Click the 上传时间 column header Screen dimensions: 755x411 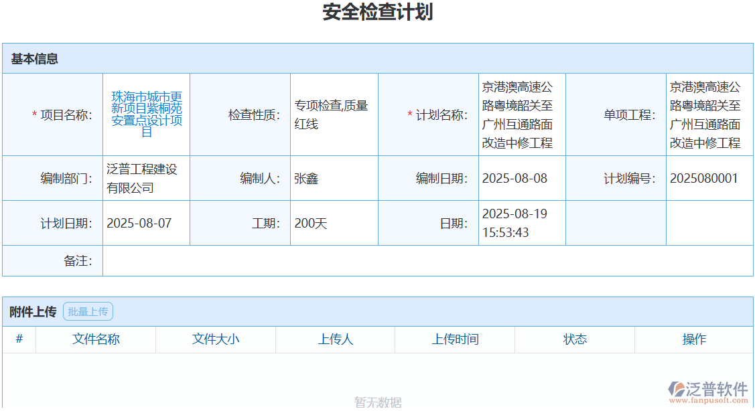pyautogui.click(x=455, y=339)
